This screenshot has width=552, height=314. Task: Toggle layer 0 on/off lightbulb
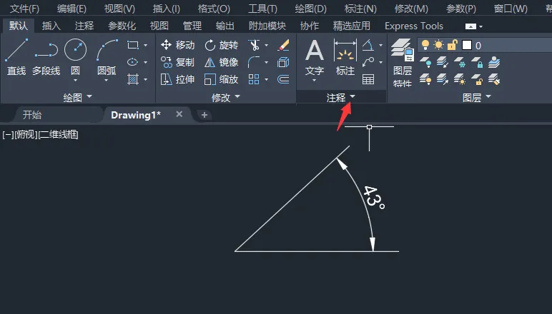(x=425, y=45)
